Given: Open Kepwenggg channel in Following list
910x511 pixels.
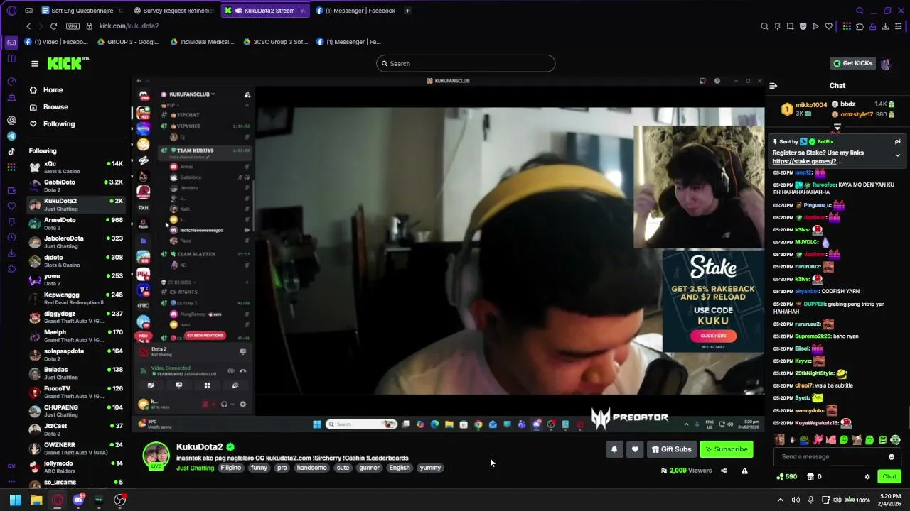Looking at the screenshot, I should (75, 298).
